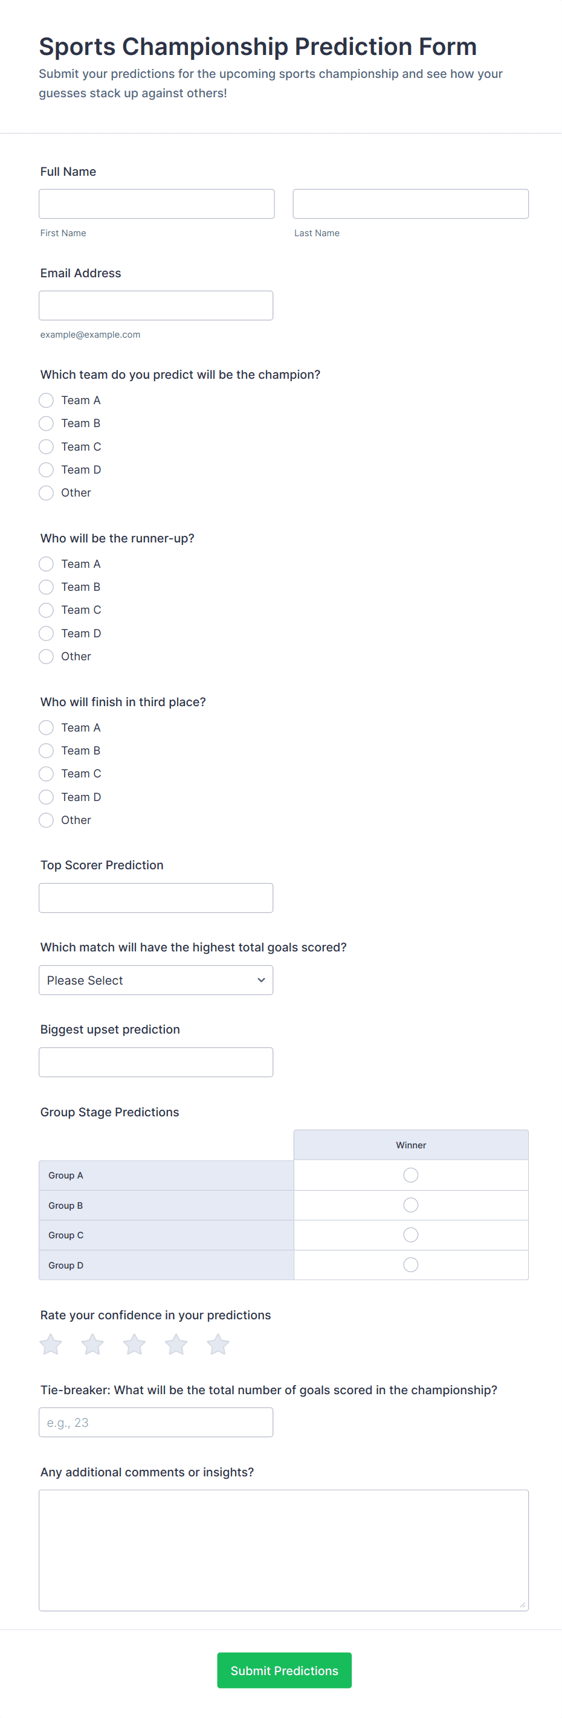Rate confidence with the second star
This screenshot has width=562, height=1718.
click(93, 1344)
